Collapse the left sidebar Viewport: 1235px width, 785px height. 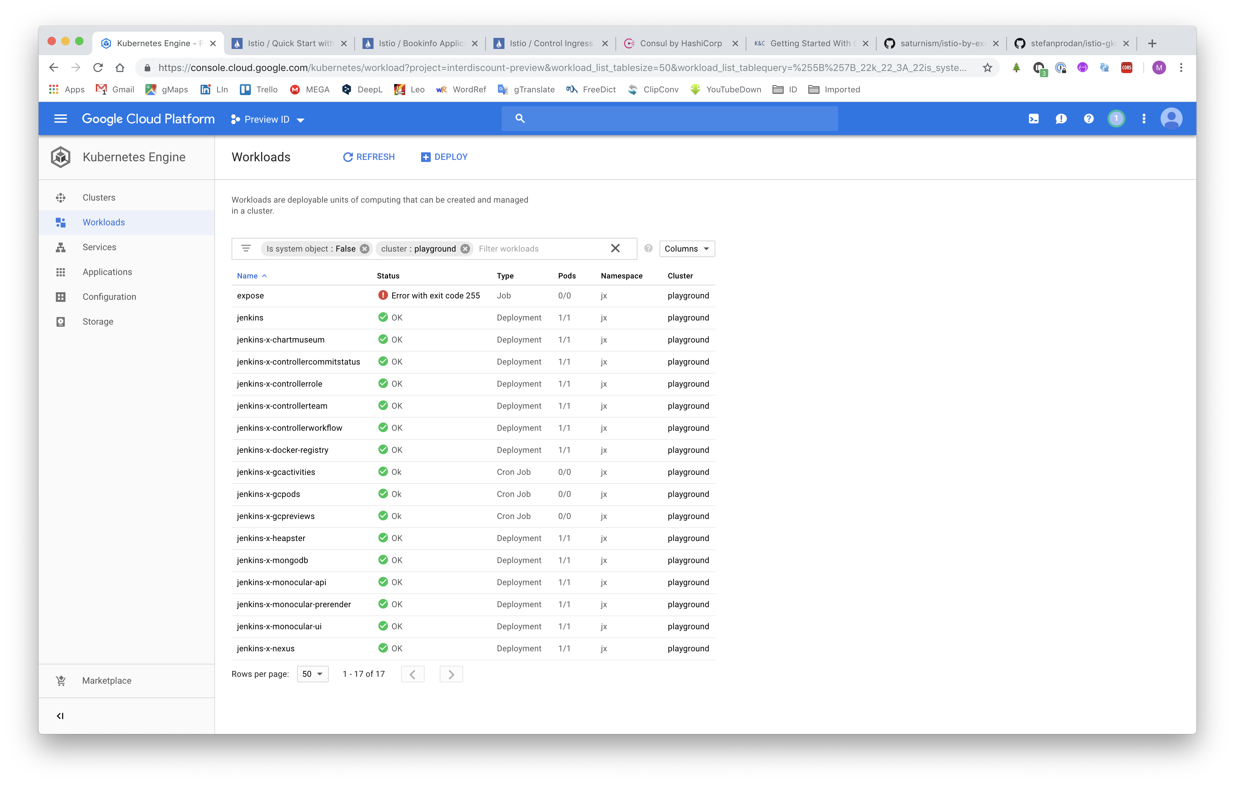coord(60,716)
